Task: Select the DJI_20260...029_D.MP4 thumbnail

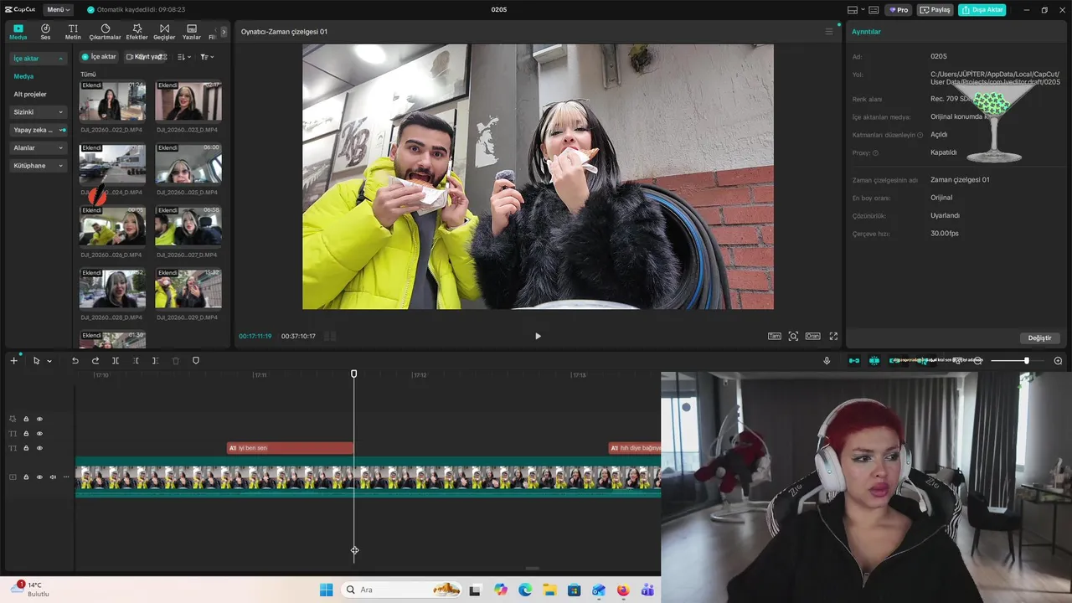Action: pos(188,289)
